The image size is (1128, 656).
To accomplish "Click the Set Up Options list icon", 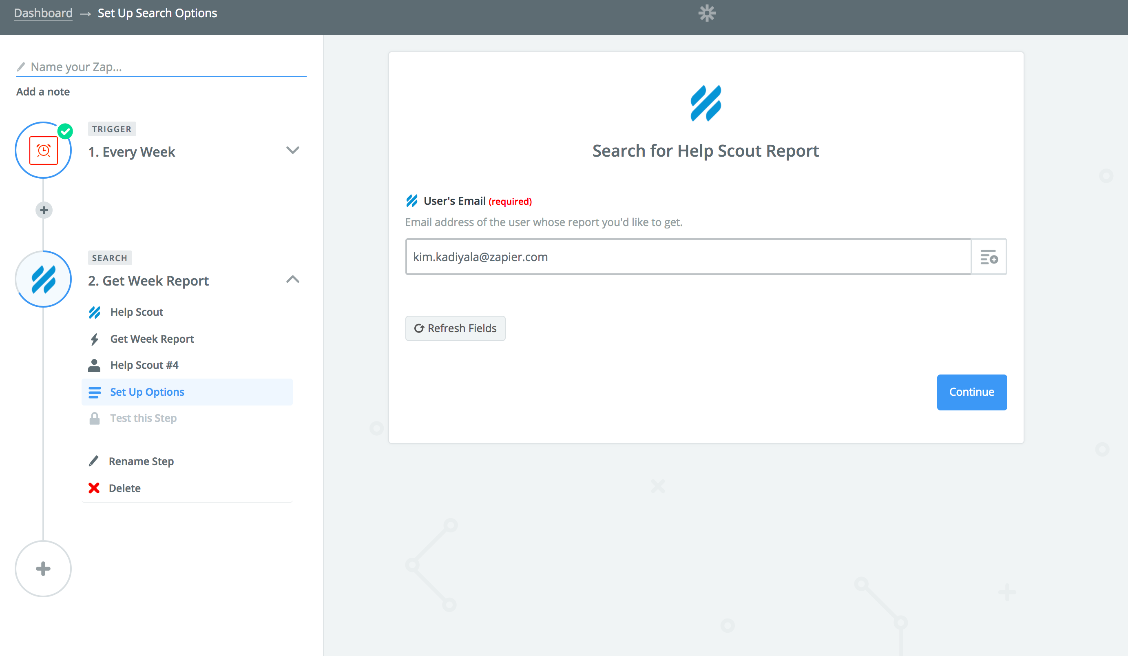I will coord(95,392).
